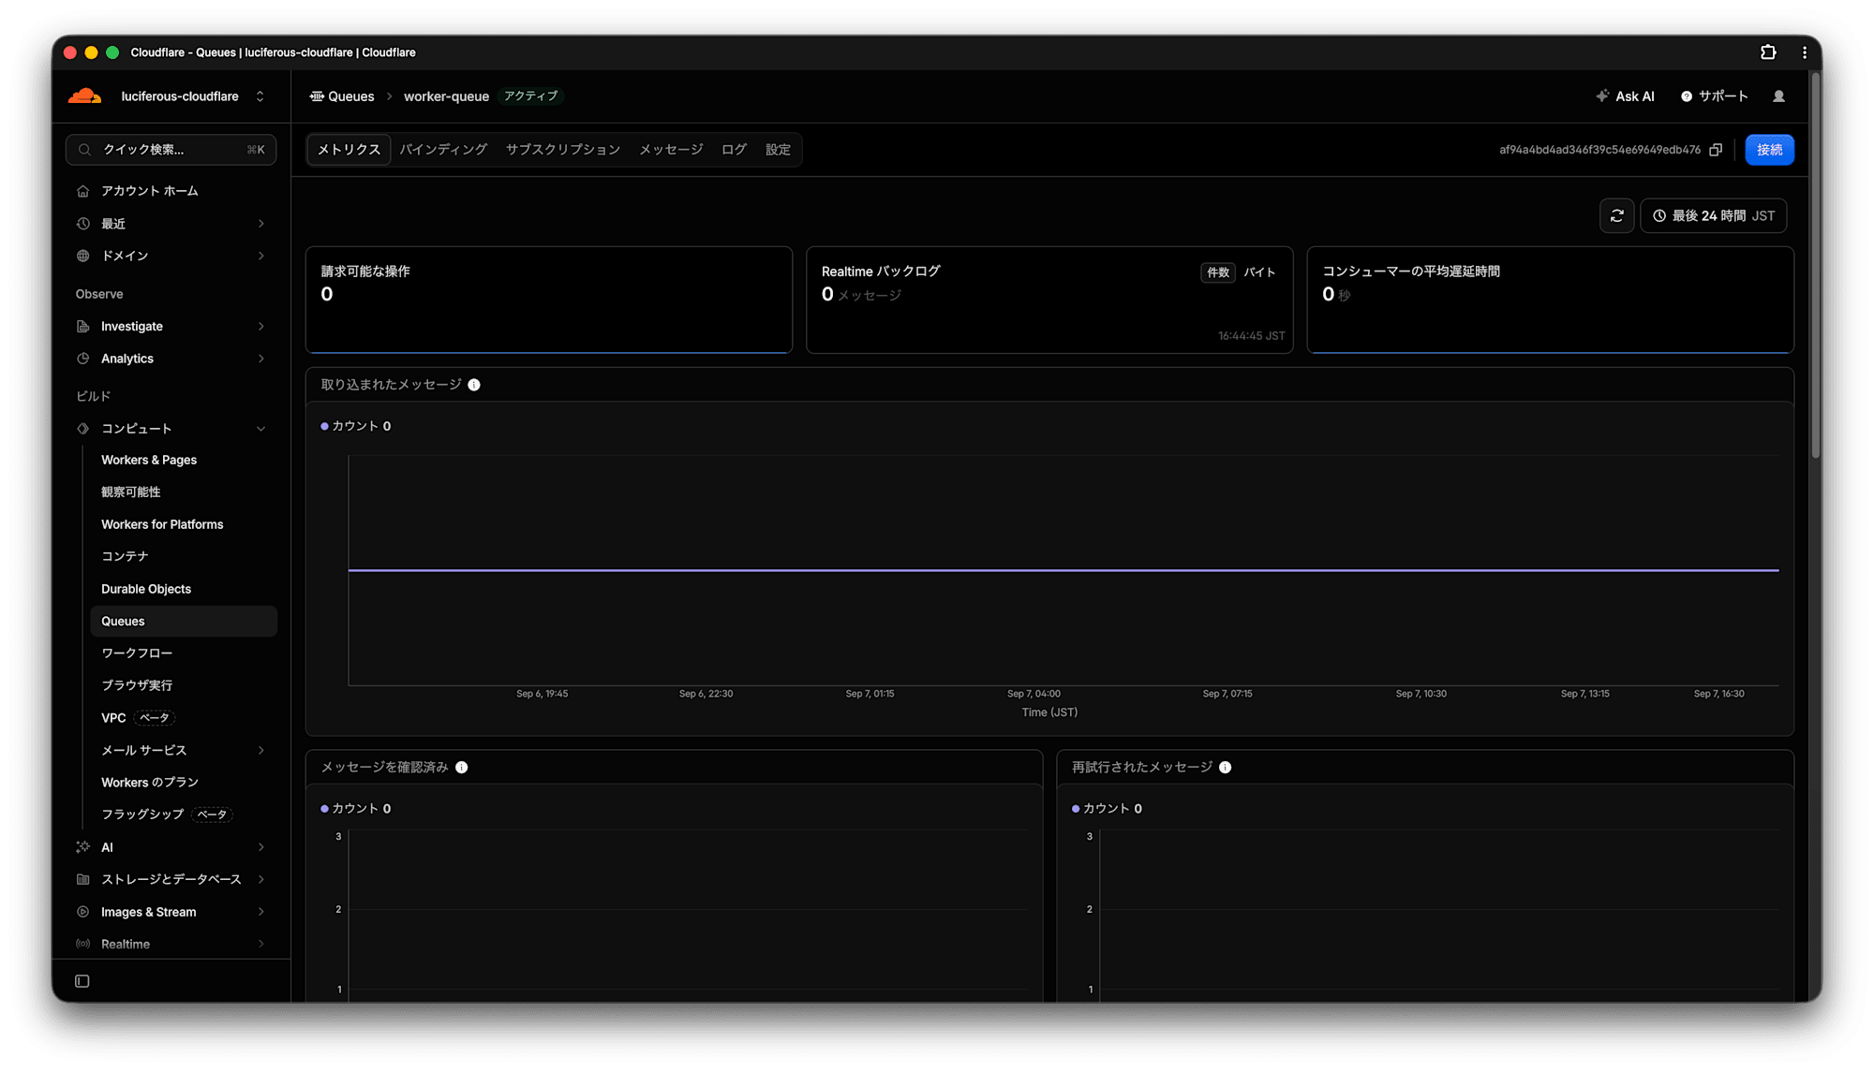Click the Cloudflare logo icon

pos(84,96)
